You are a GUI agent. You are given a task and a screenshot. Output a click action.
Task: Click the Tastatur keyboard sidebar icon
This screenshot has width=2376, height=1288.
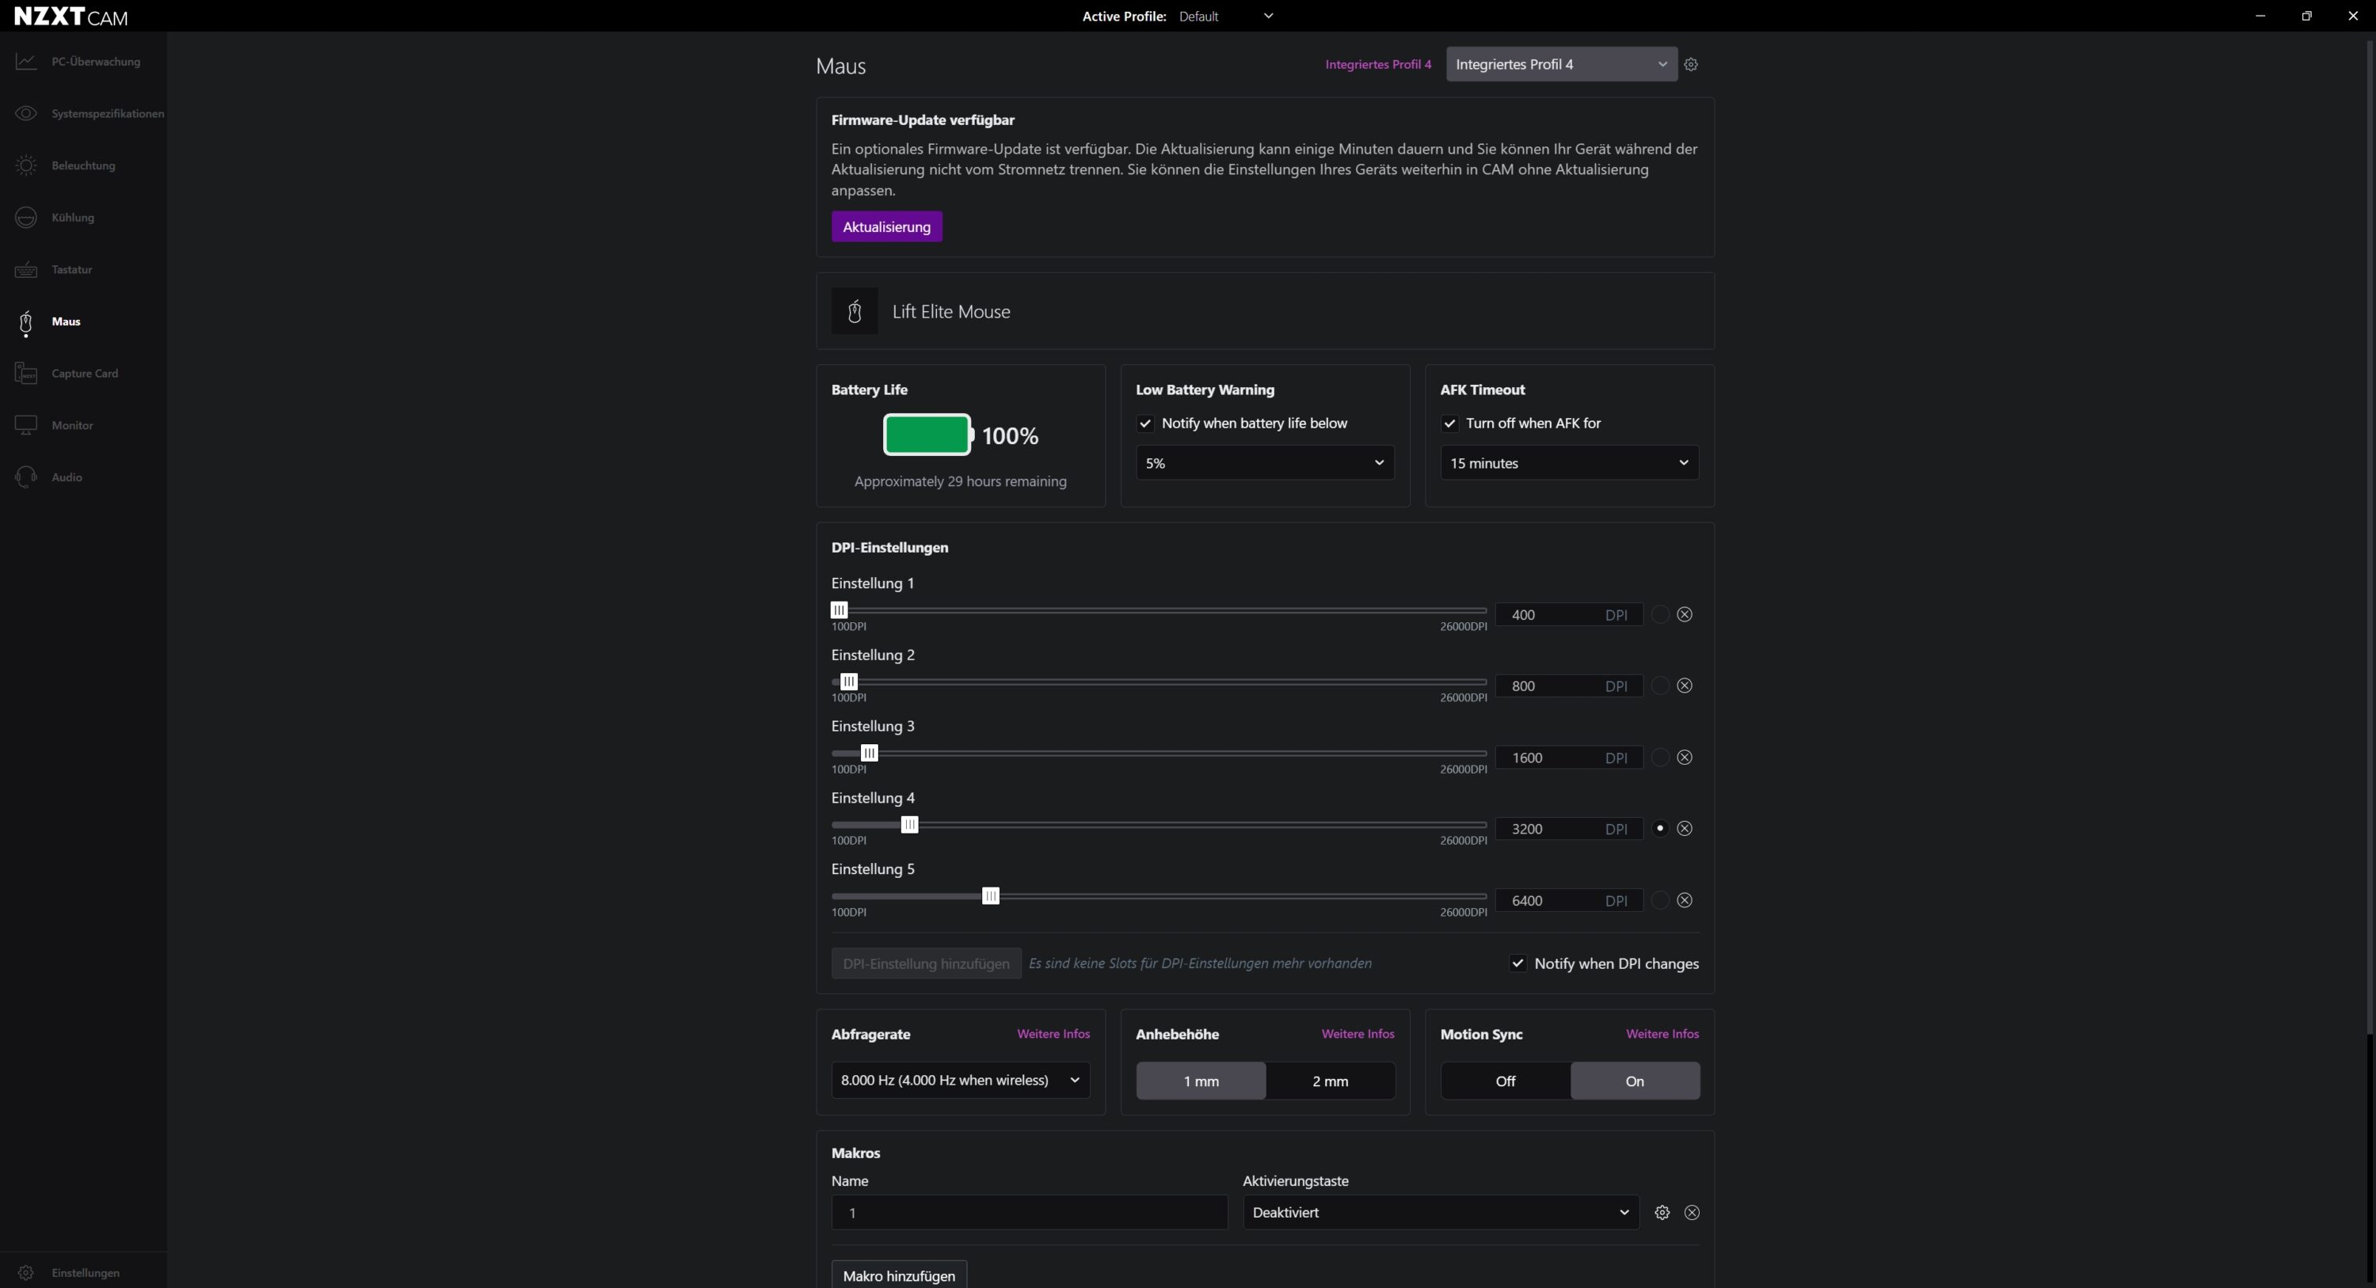26,270
